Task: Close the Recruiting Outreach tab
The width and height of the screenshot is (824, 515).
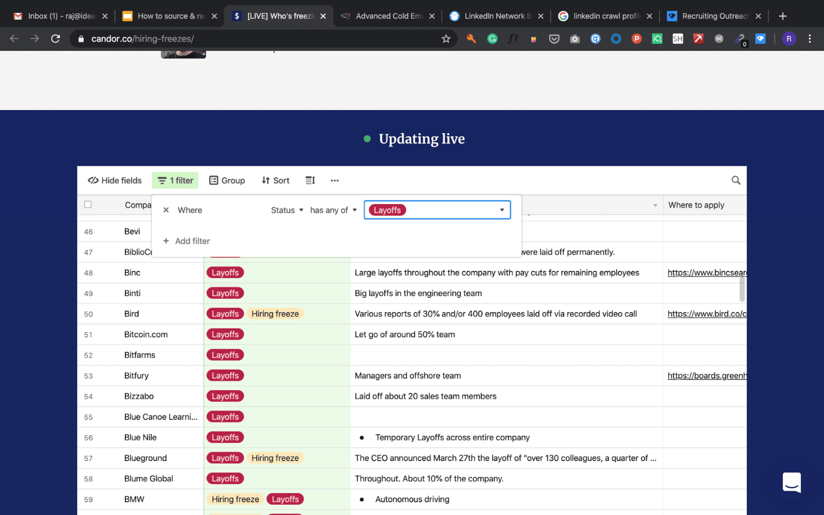Action: (758, 16)
